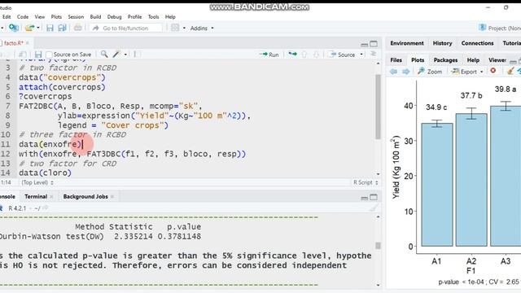Switch to the Background Jobs tab
Screen dimensions: 521x293
[85, 197]
